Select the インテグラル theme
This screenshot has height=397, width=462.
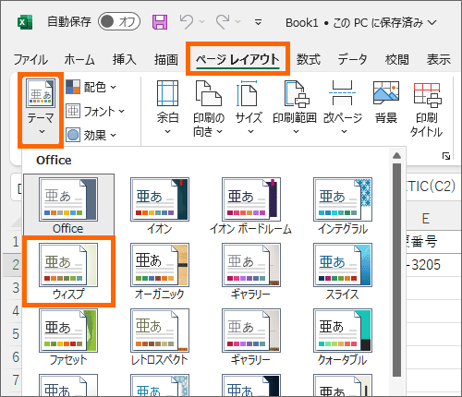343,205
